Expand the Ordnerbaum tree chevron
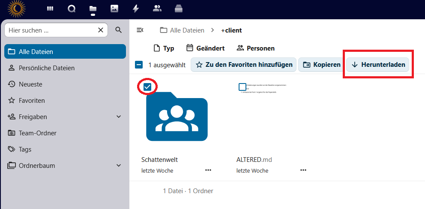Screen dimensions: 425x209 [x=119, y=166]
